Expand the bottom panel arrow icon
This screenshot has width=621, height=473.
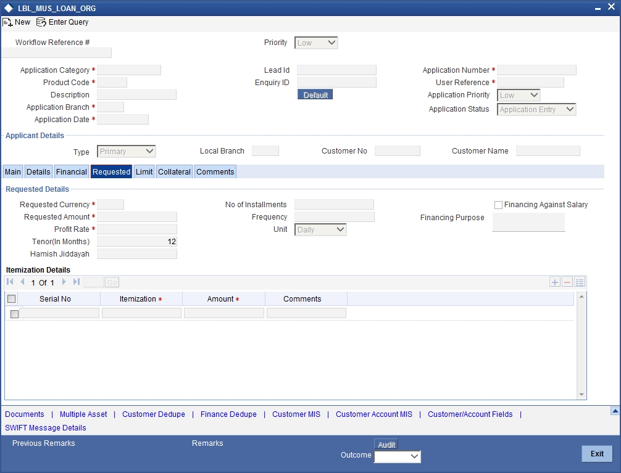pyautogui.click(x=615, y=411)
